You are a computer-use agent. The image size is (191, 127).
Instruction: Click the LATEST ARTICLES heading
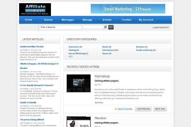tap(33, 39)
